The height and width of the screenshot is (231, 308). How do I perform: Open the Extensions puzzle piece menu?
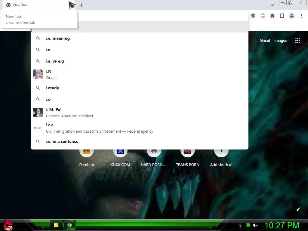click(x=272, y=16)
